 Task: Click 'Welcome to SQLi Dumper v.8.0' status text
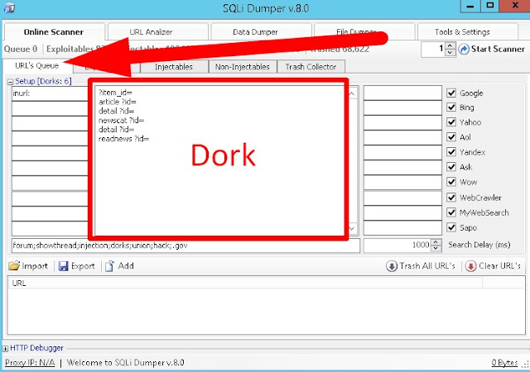125,363
